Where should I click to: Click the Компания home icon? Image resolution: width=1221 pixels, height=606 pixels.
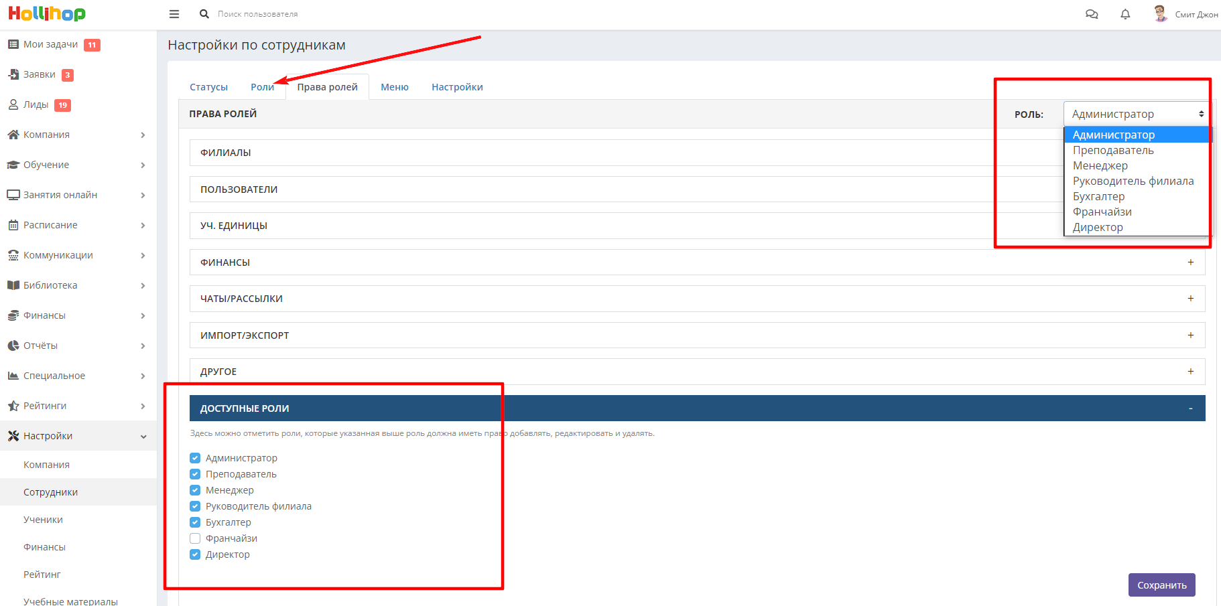[x=13, y=135]
